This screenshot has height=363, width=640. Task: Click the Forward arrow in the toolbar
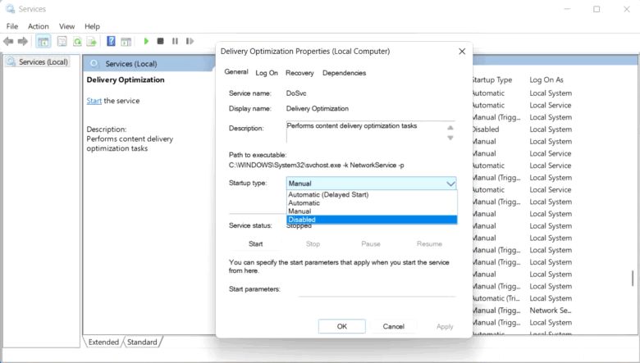22,41
